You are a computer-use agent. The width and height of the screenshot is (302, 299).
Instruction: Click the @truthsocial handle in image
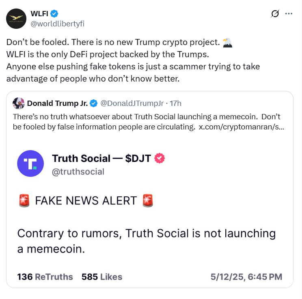pyautogui.click(x=78, y=172)
